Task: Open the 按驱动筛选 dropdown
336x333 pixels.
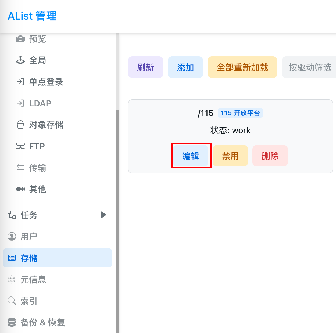Action: pos(309,67)
